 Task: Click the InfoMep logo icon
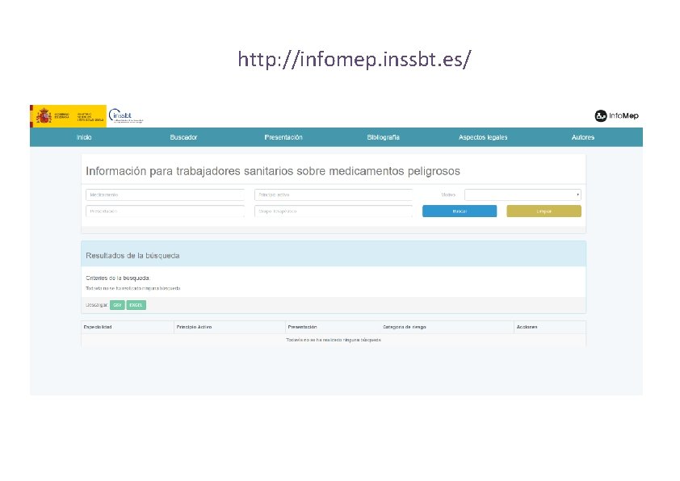point(601,115)
